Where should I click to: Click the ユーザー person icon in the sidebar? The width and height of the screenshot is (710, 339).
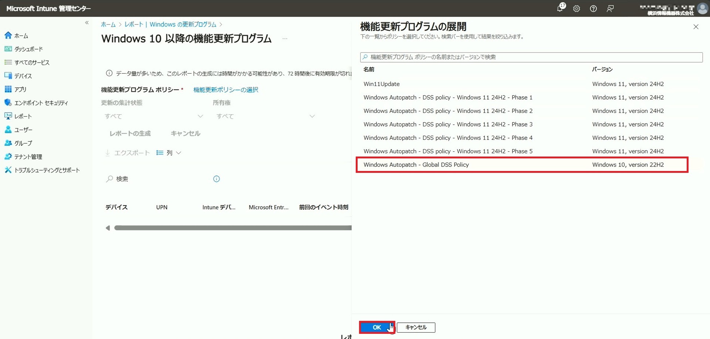(8, 130)
